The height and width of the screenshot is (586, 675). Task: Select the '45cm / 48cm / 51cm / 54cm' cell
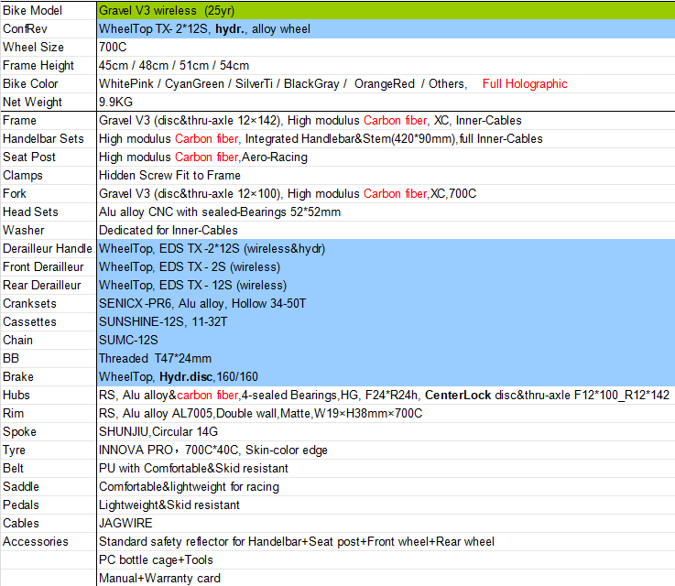tap(386, 65)
